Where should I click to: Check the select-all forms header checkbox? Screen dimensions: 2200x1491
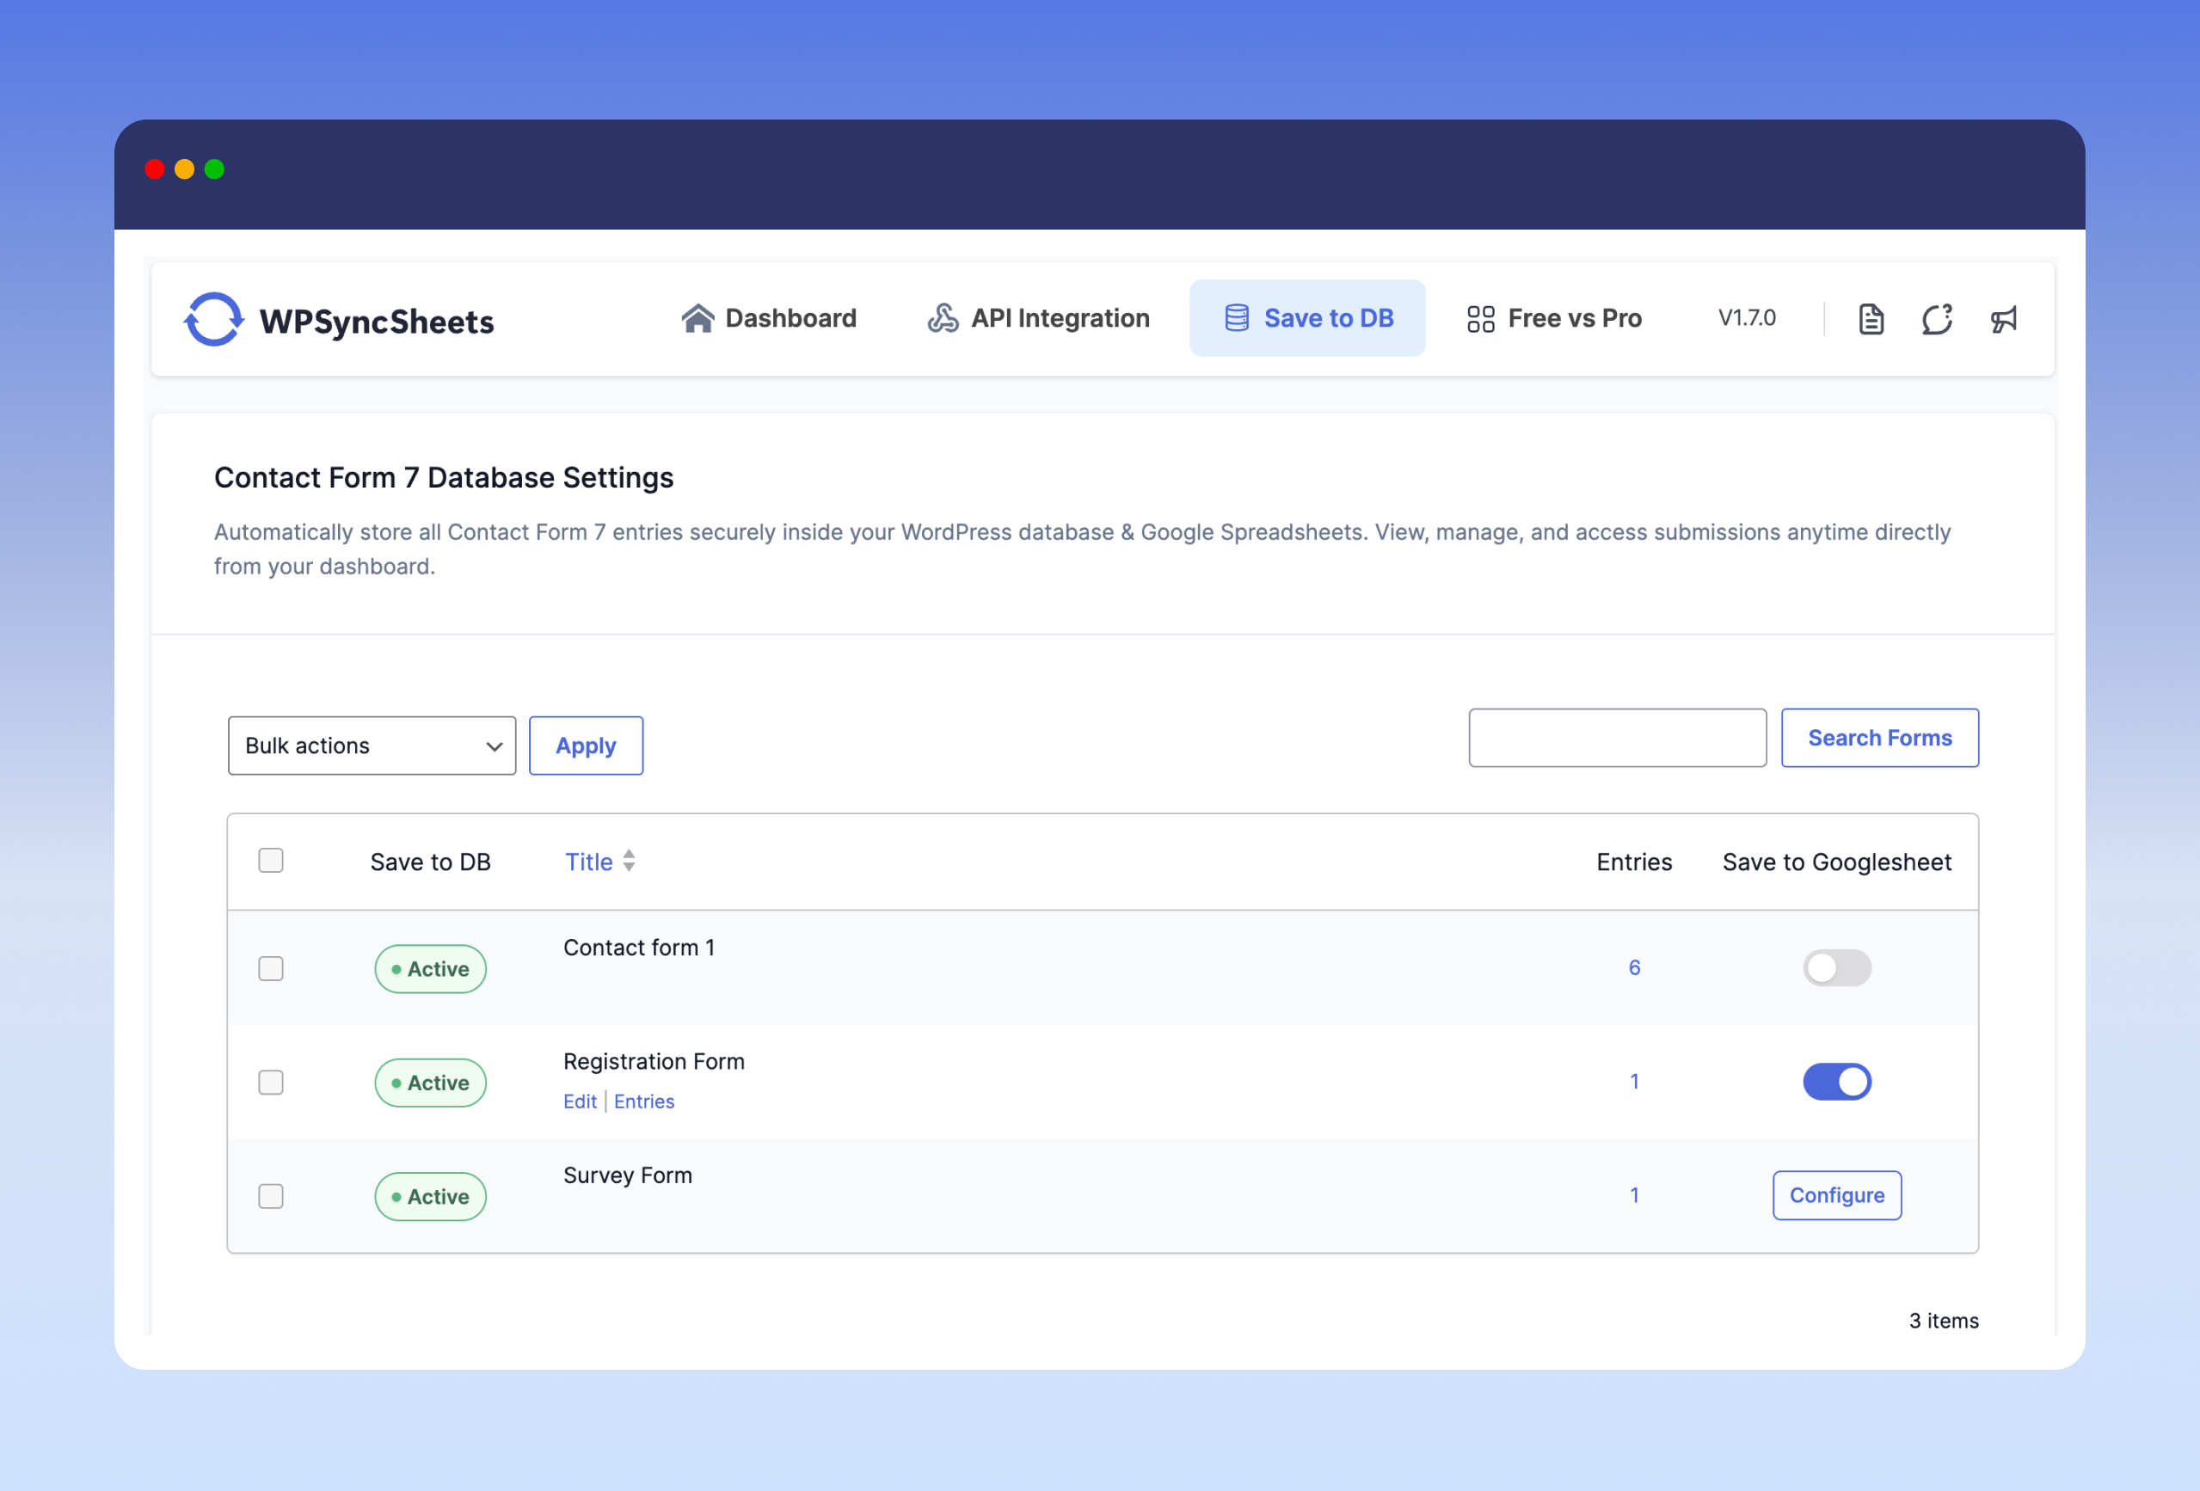[271, 861]
